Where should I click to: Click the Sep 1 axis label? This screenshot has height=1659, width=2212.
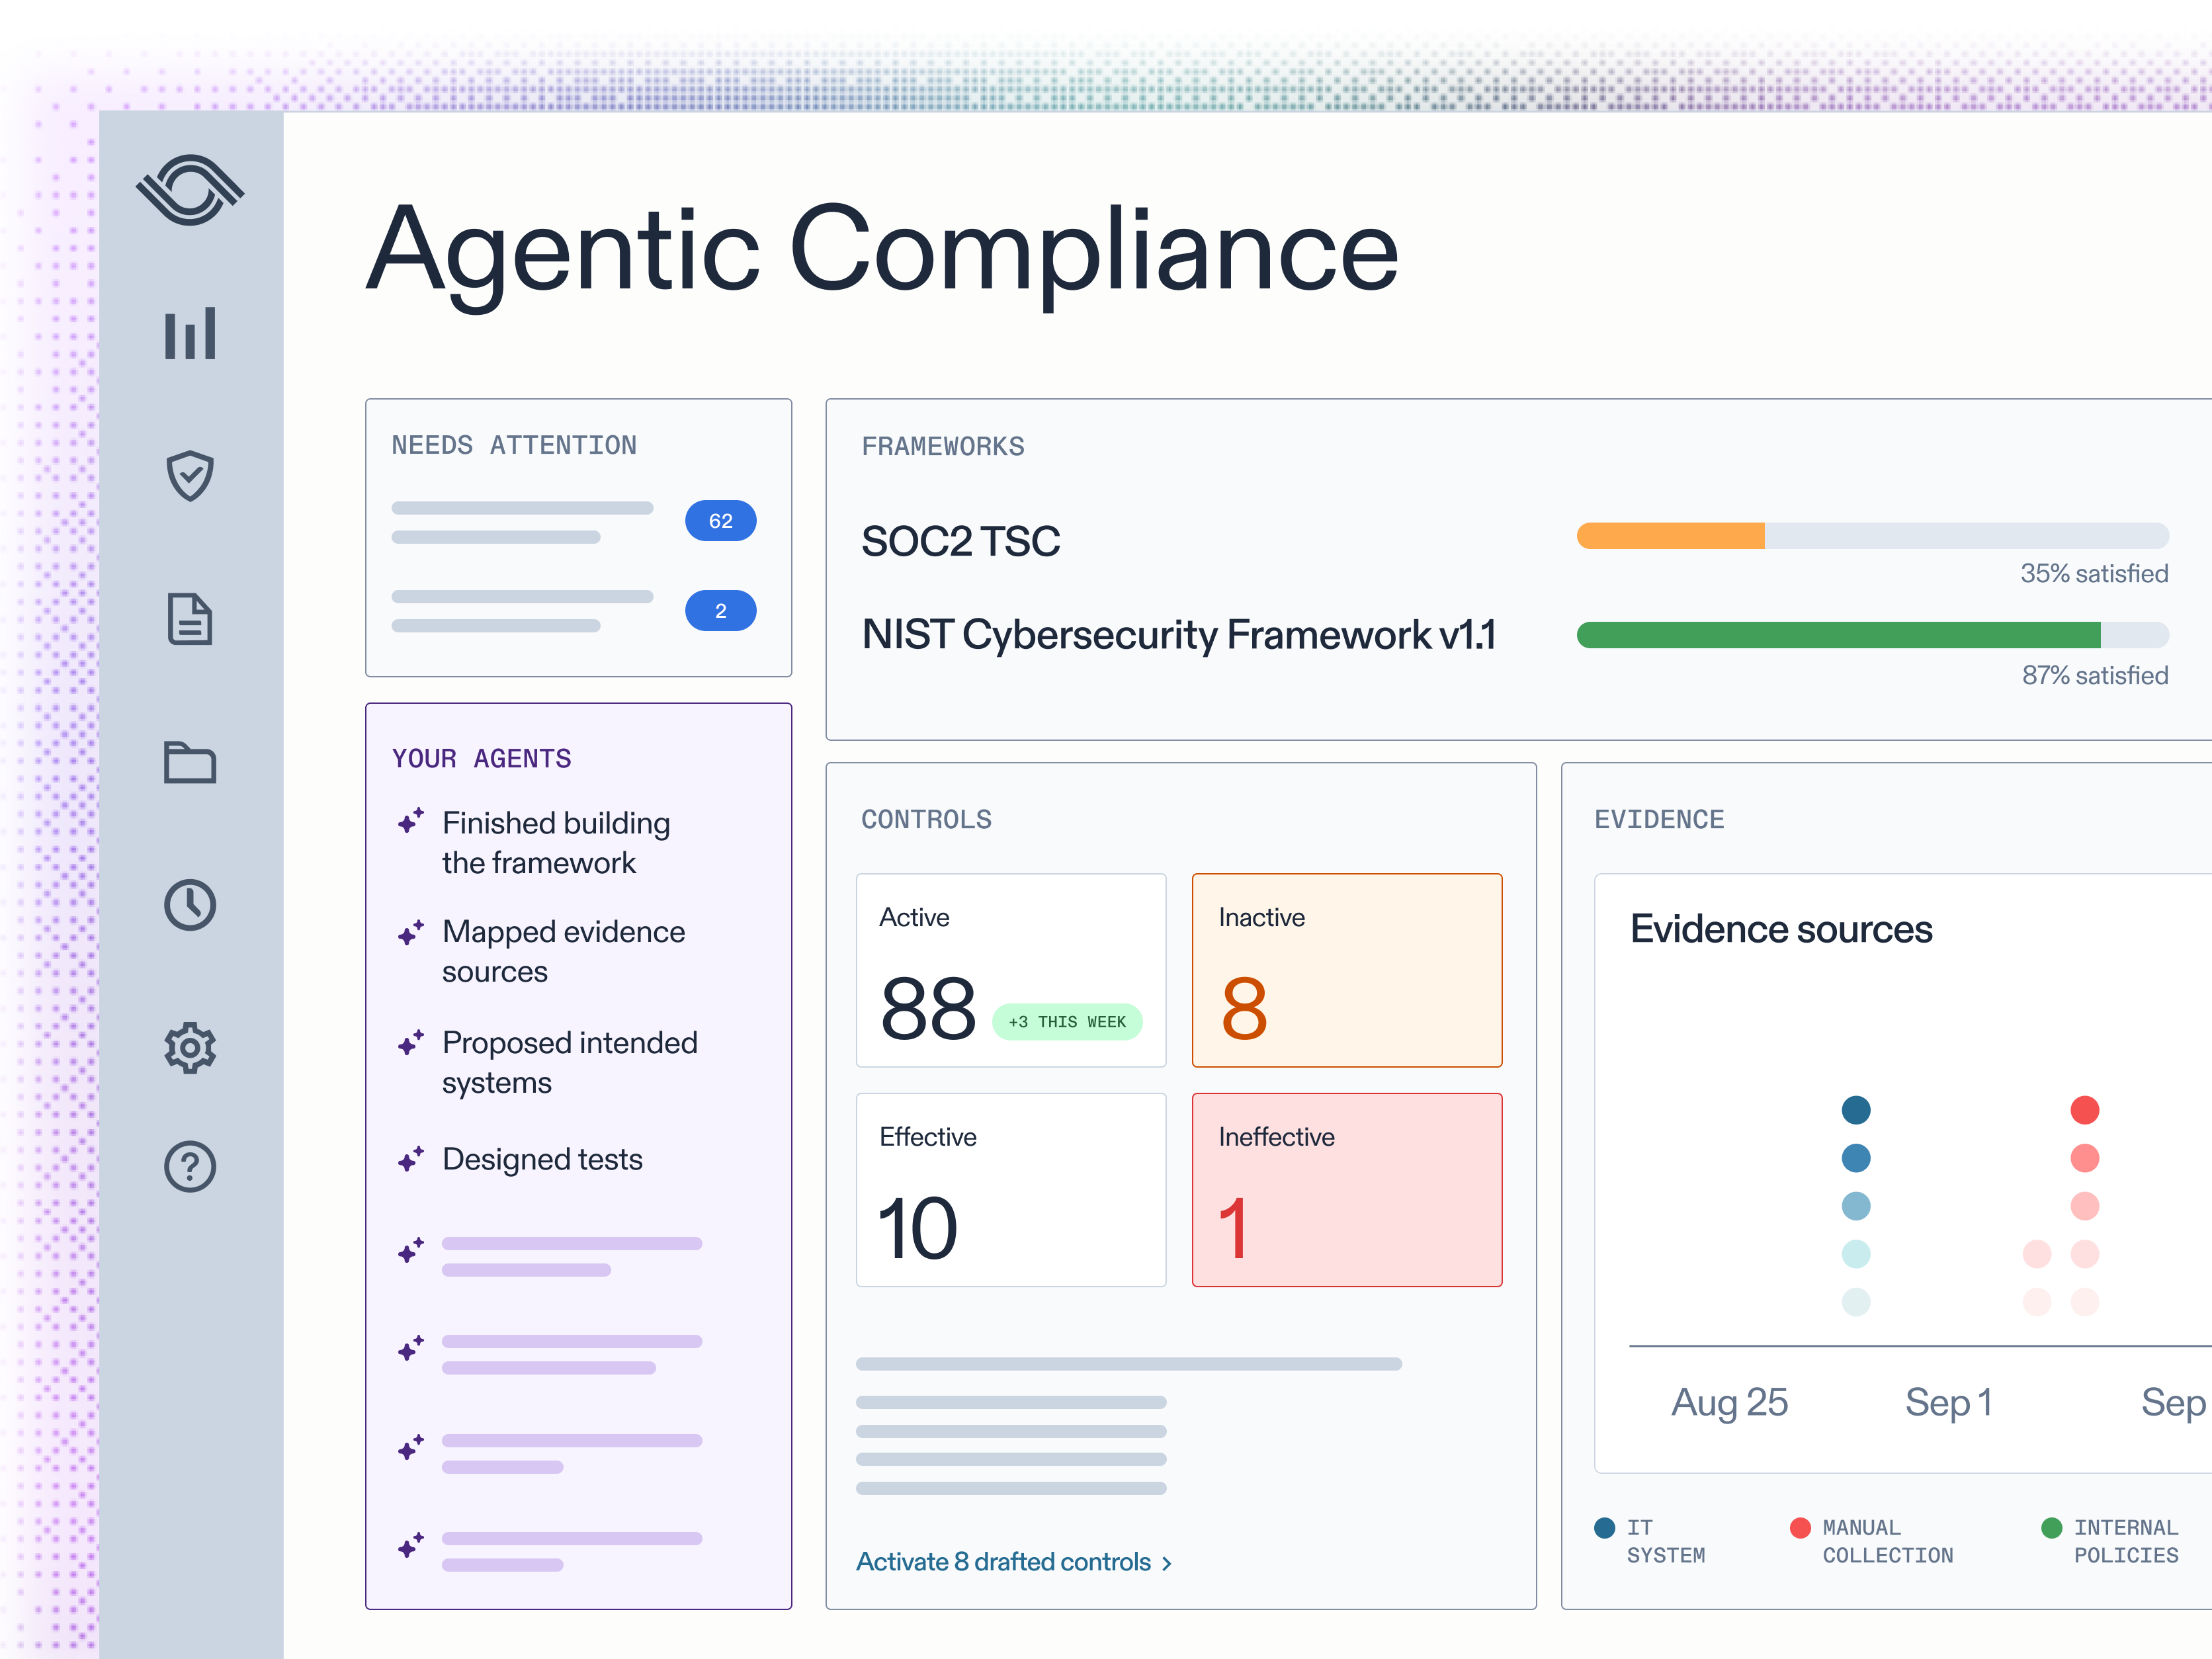pos(1948,1403)
